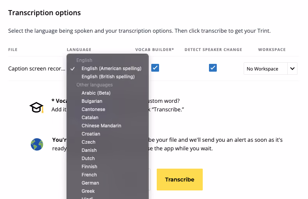Click the globe earth icon

(37, 144)
